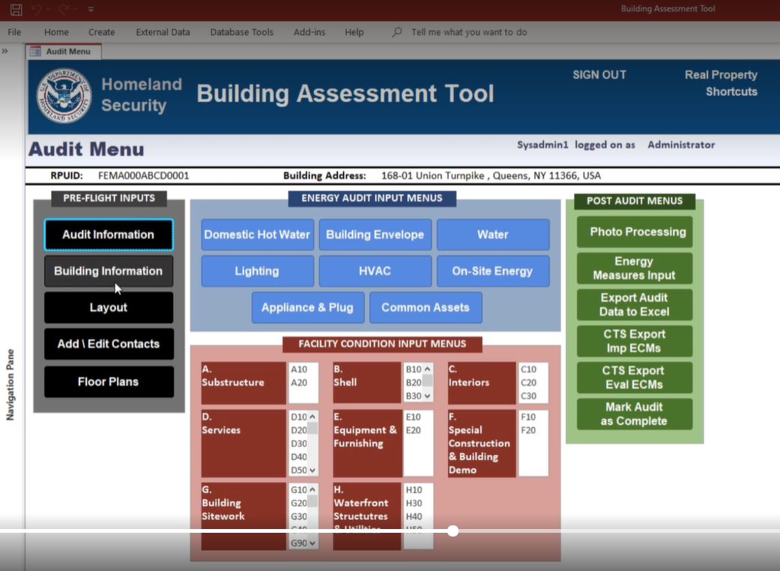780x571 pixels.
Task: Open Energy Measures Input button
Action: click(635, 268)
